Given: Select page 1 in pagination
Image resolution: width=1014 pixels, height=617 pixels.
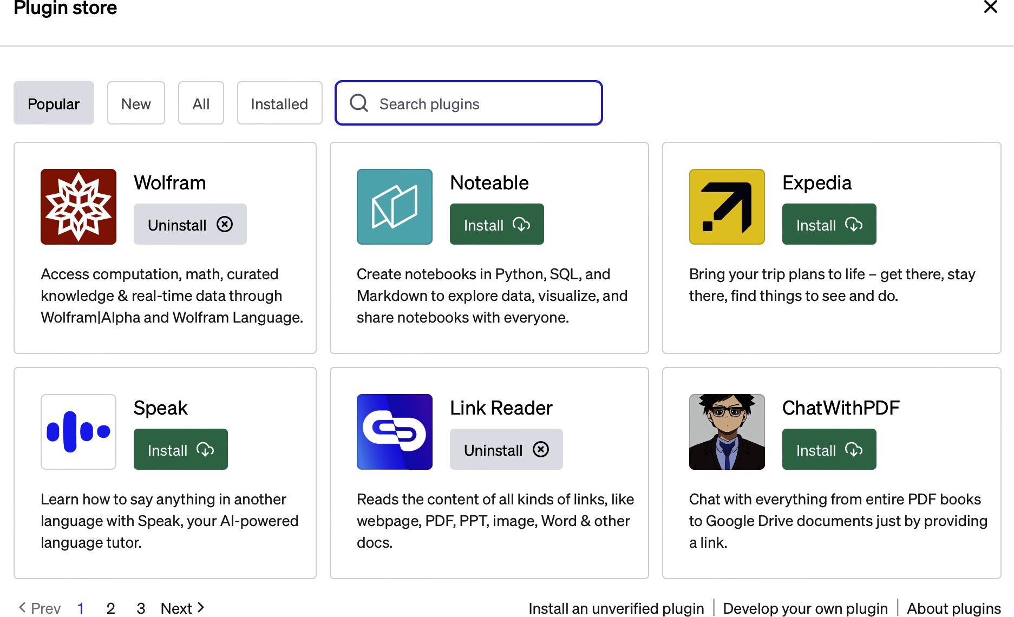Looking at the screenshot, I should tap(81, 608).
